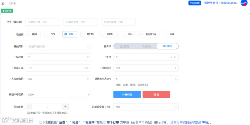Click the 定价表 breadcrumb title
Viewport: 250px width, 125px height.
(12, 3)
